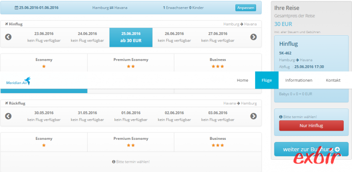Open the Kontakt menu item

[333, 80]
